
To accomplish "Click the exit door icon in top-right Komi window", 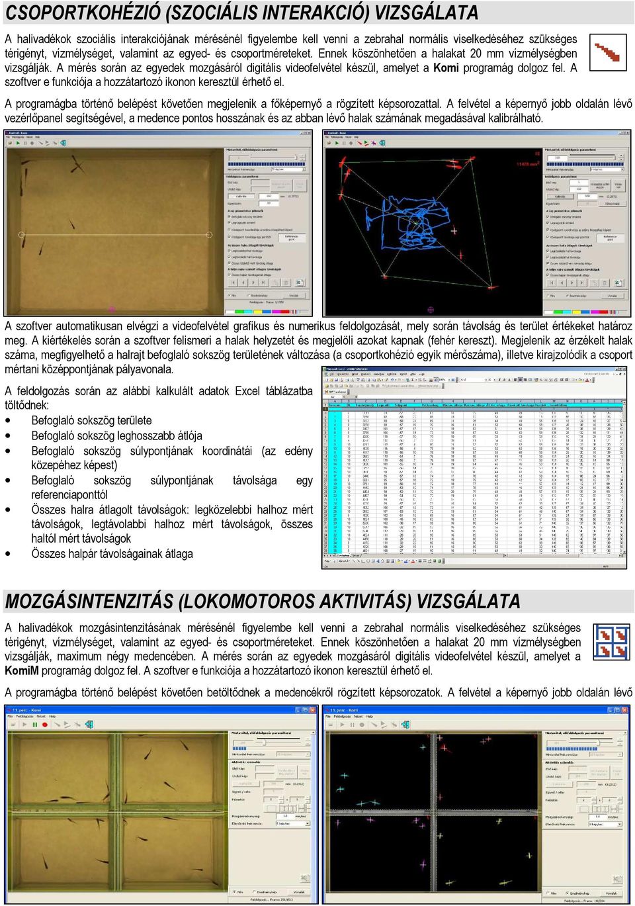I will coord(382,143).
